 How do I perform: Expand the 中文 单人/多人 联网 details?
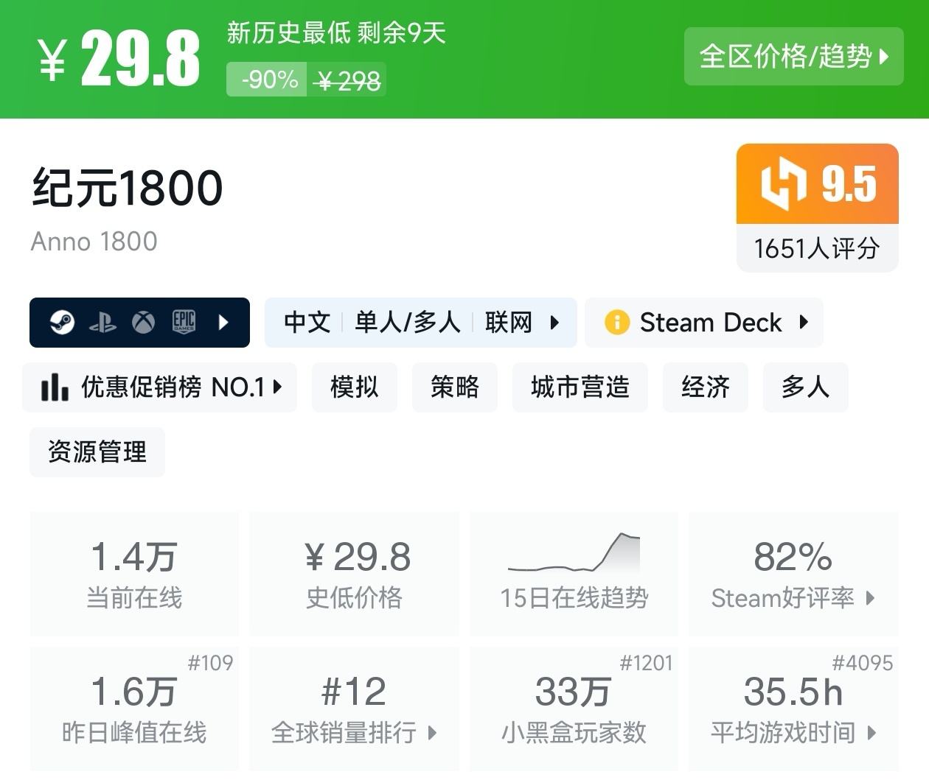[x=554, y=322]
